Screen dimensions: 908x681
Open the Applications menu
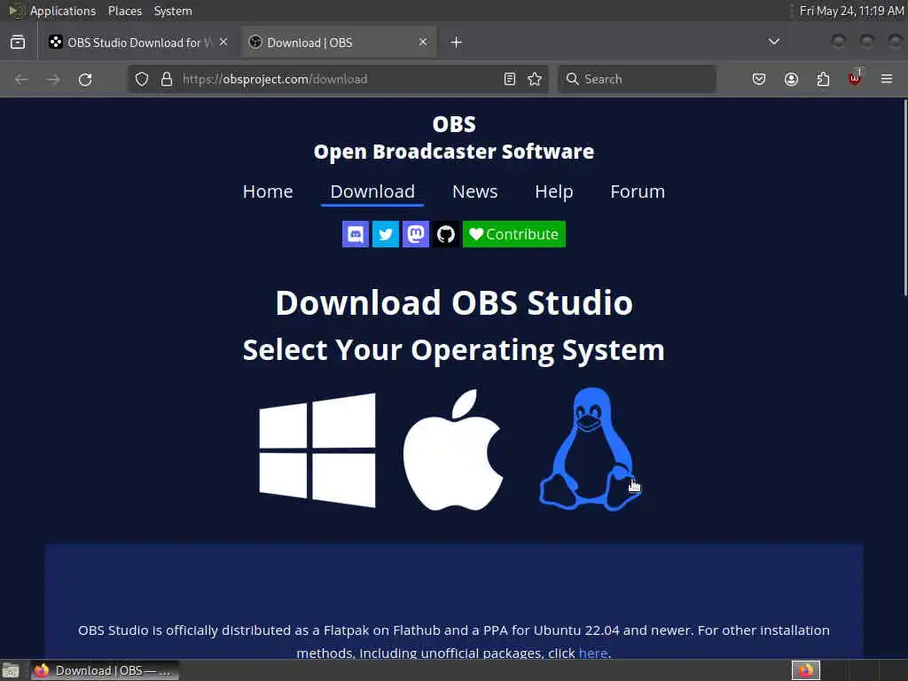coord(63,11)
